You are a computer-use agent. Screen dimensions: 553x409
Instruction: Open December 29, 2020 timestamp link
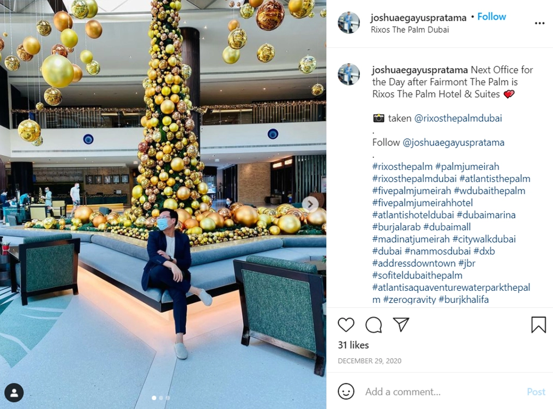click(x=370, y=361)
